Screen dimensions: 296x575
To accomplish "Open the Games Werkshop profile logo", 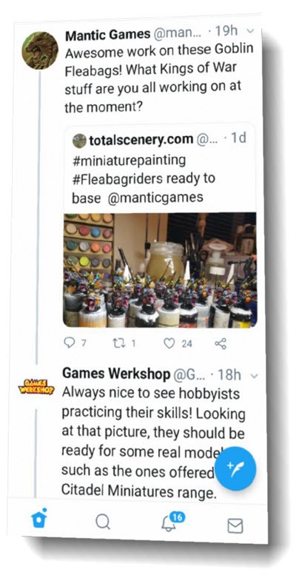I will [x=36, y=387].
